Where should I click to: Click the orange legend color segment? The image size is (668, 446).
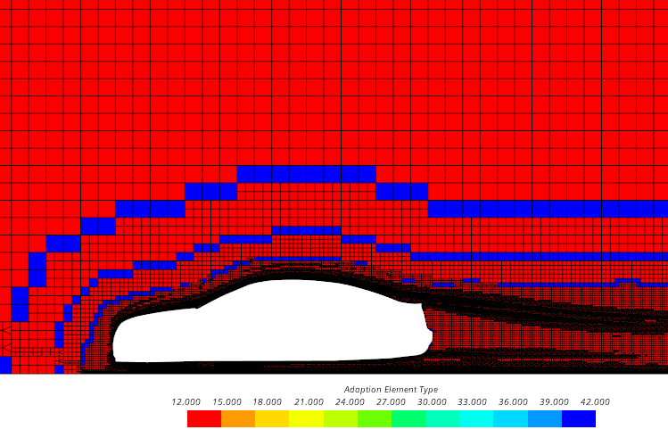[238, 418]
